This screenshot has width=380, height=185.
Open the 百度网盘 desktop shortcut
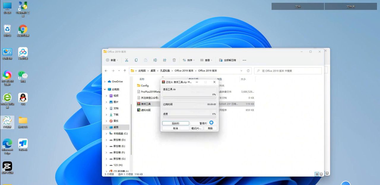click(x=23, y=54)
